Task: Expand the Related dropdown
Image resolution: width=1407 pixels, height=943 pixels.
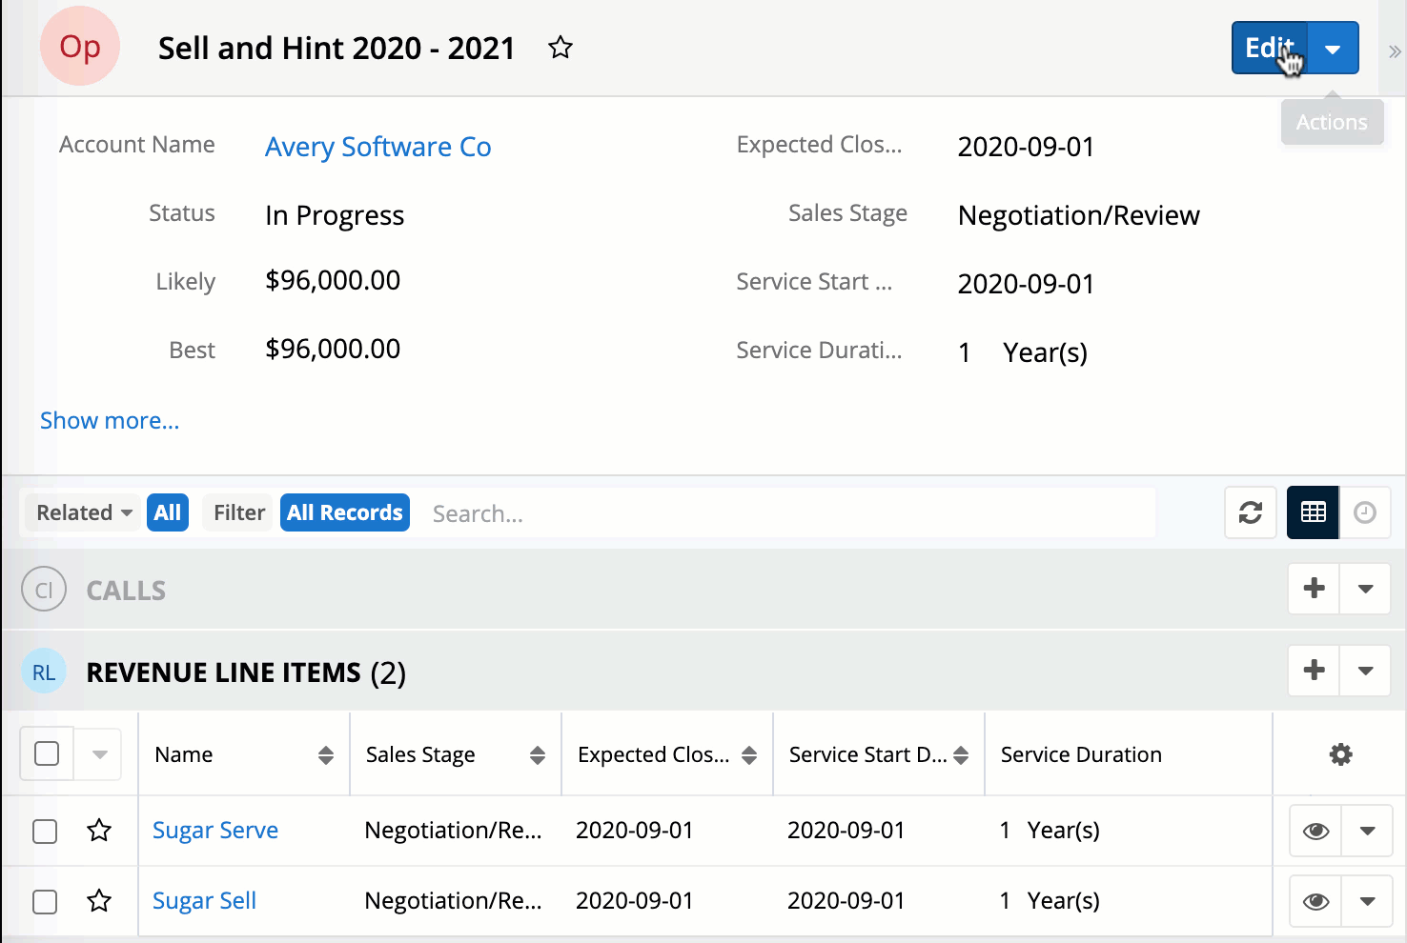Action: tap(84, 512)
